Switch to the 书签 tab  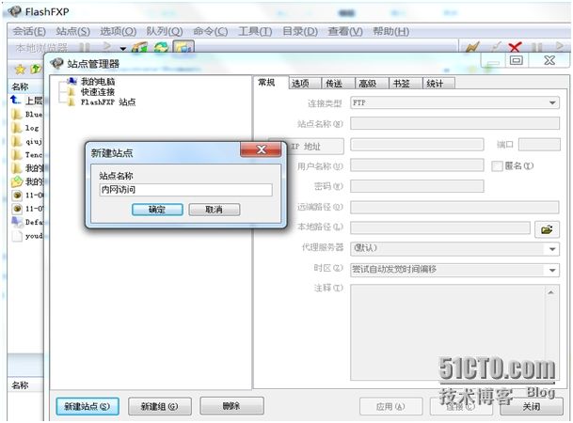coord(402,84)
